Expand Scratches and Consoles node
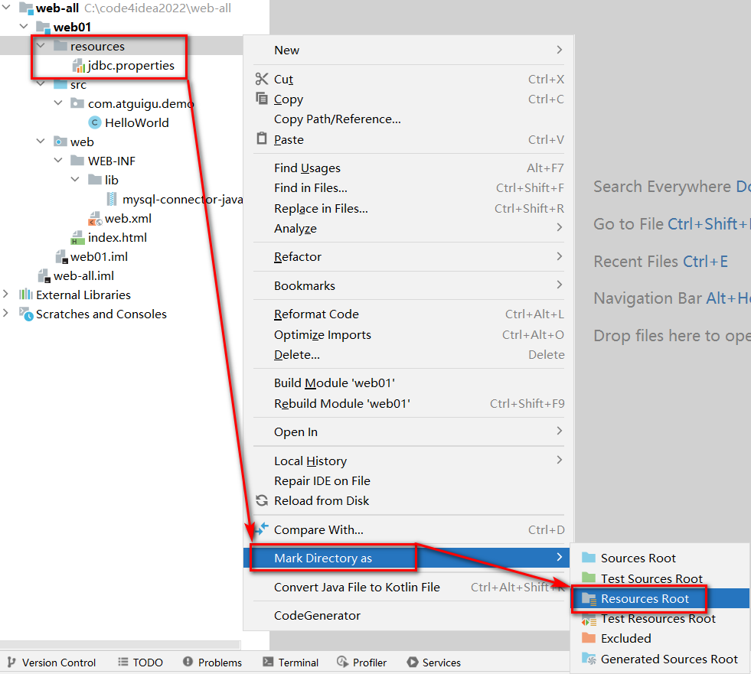751x674 pixels. 6,314
